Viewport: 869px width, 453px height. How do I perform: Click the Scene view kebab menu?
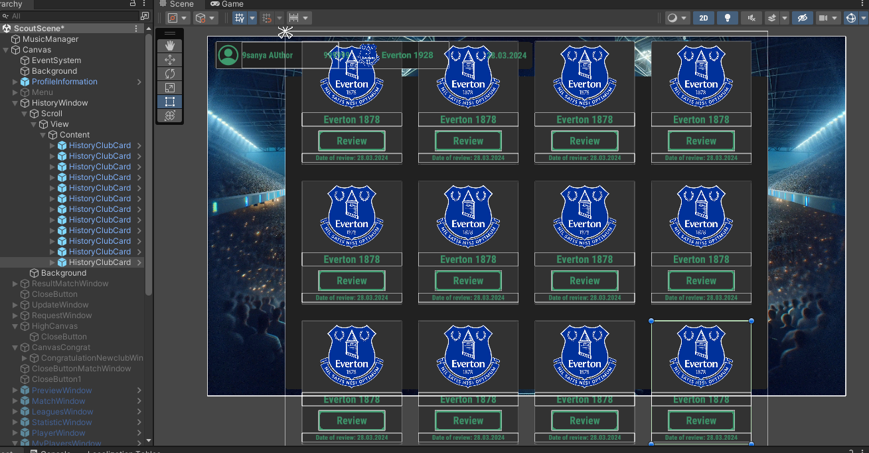pos(861,4)
